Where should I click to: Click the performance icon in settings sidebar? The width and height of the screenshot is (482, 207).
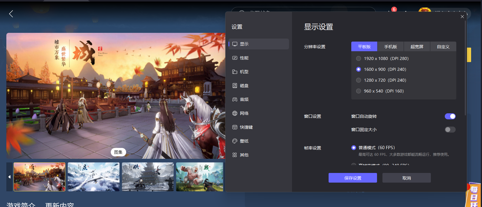click(x=235, y=58)
